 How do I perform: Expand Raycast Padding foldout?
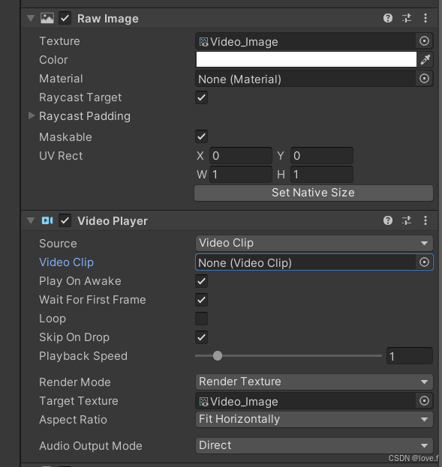coord(32,115)
